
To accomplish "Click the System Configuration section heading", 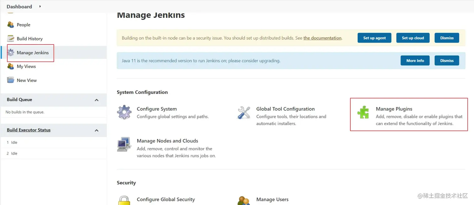I will pyautogui.click(x=142, y=92).
